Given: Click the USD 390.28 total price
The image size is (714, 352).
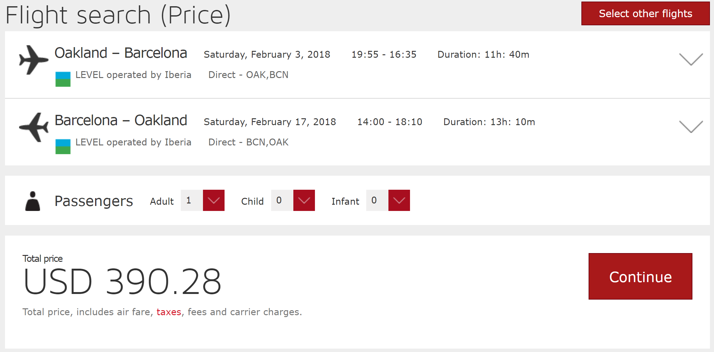Looking at the screenshot, I should click(122, 282).
